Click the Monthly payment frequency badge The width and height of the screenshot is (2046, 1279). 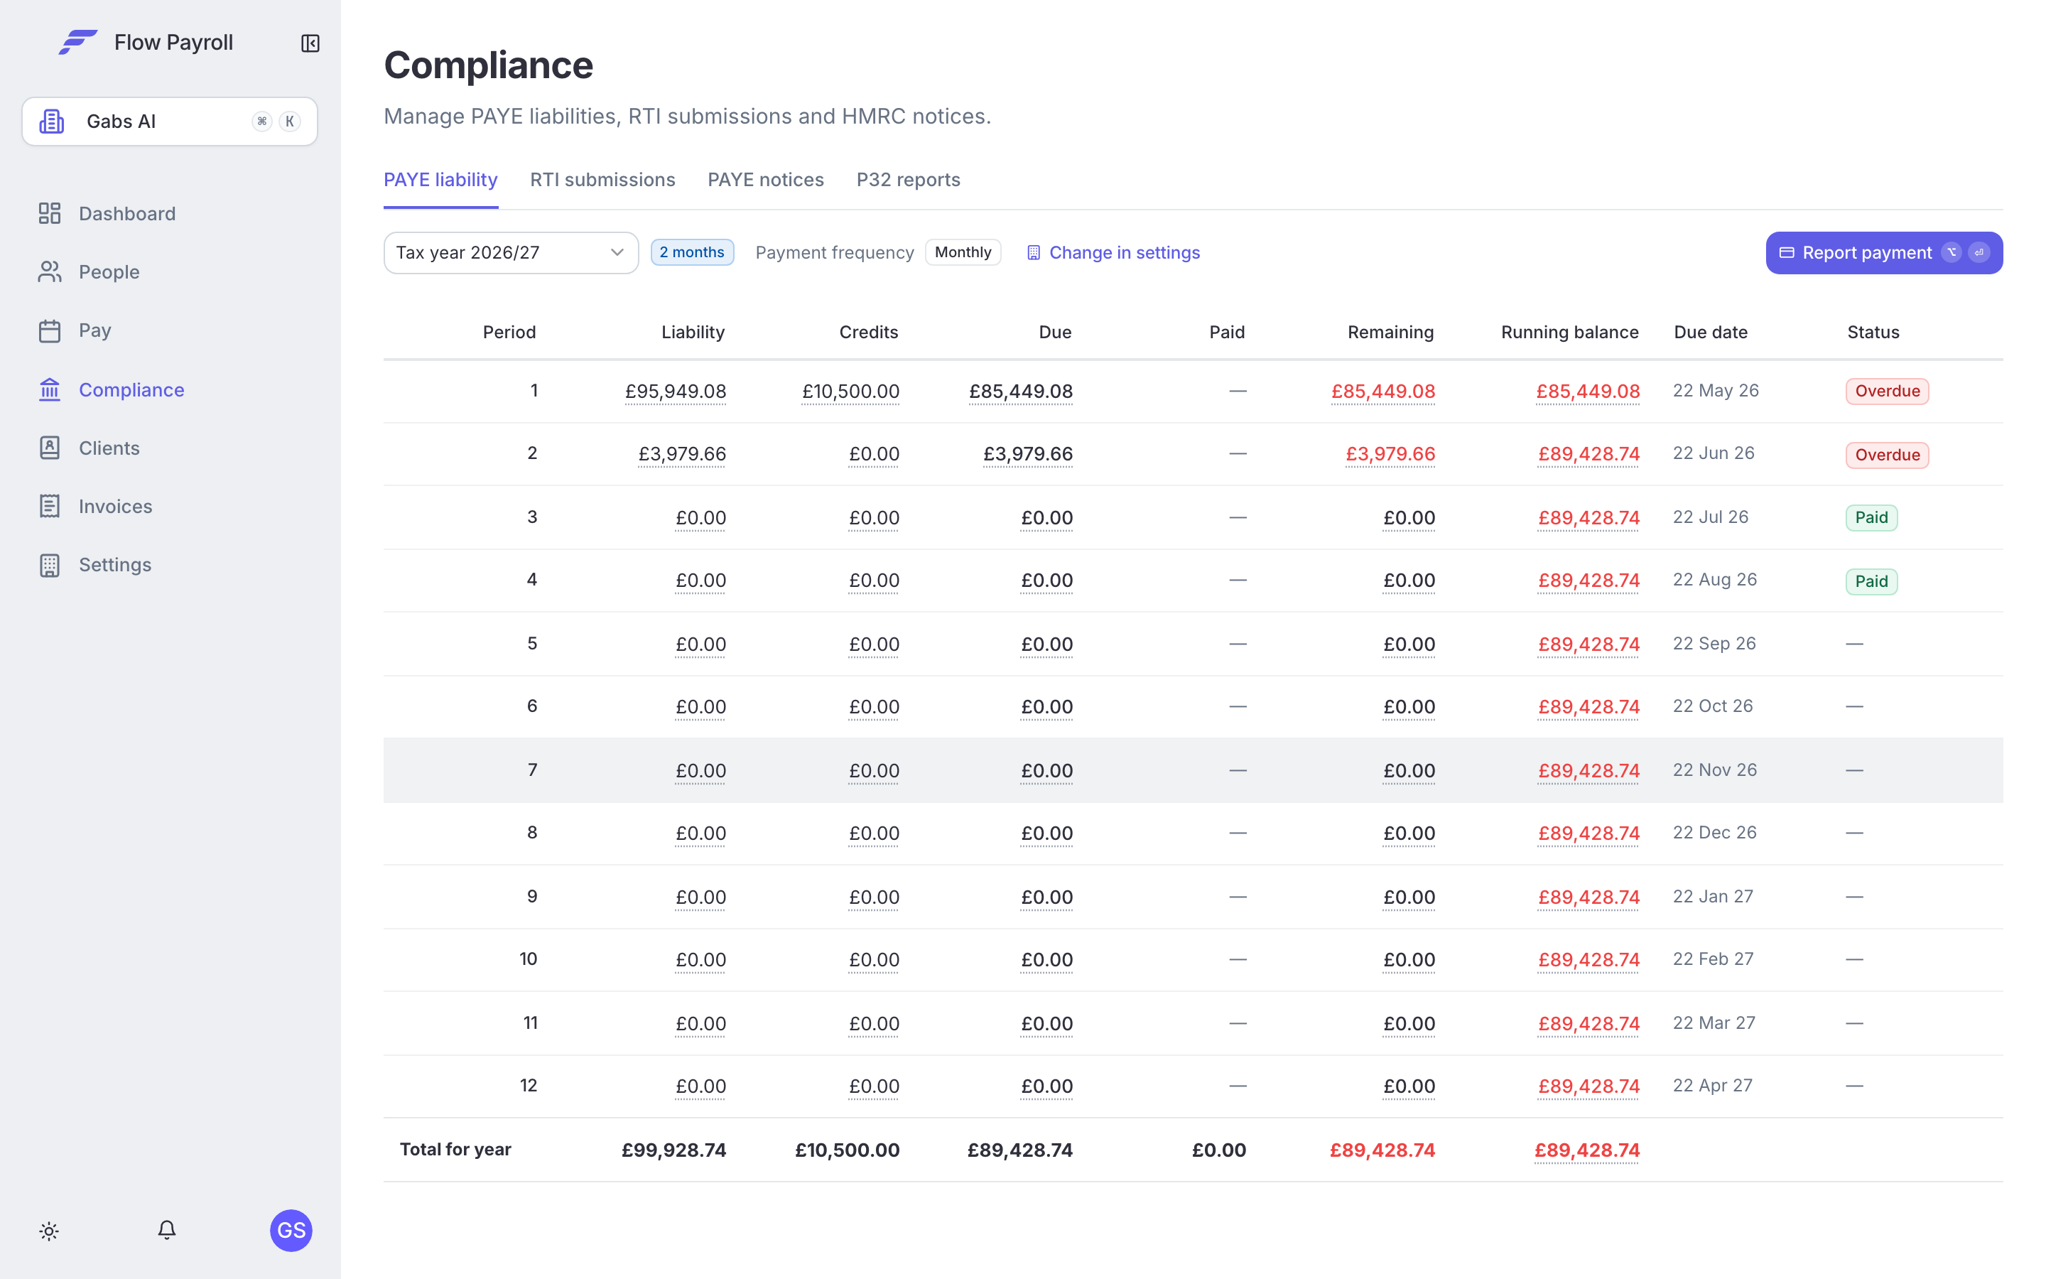pos(963,252)
